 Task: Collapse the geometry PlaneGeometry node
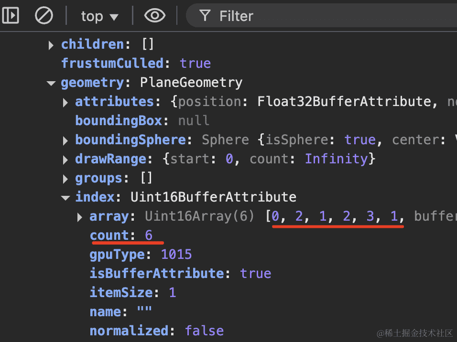51,83
